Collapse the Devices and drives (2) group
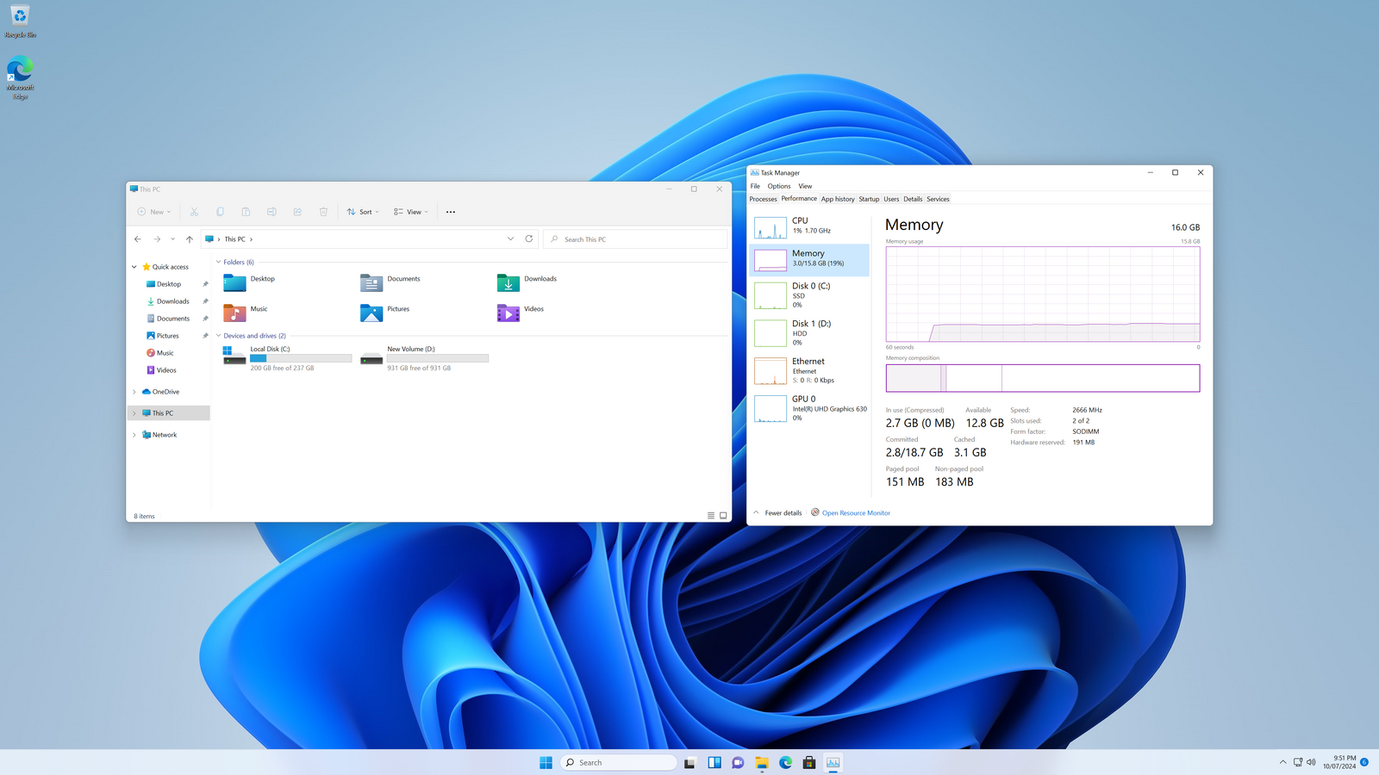 pos(218,336)
